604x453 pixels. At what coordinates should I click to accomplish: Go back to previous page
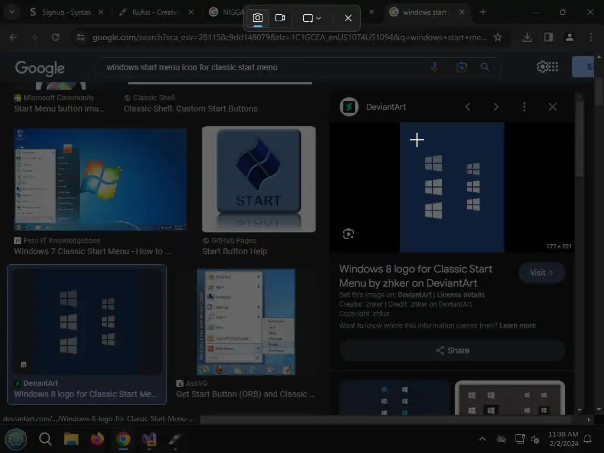14,37
